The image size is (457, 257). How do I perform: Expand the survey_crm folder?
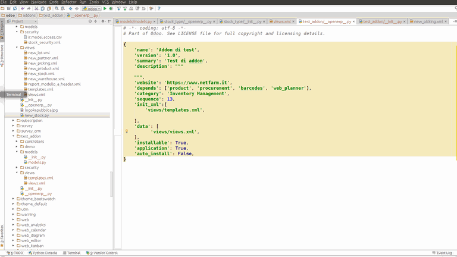[14, 131]
